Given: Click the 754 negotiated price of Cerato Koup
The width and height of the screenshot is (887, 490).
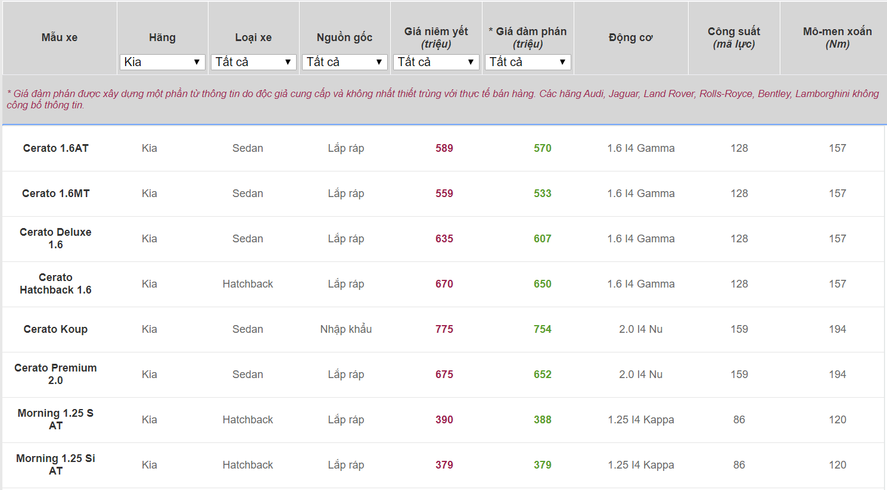Looking at the screenshot, I should [542, 329].
